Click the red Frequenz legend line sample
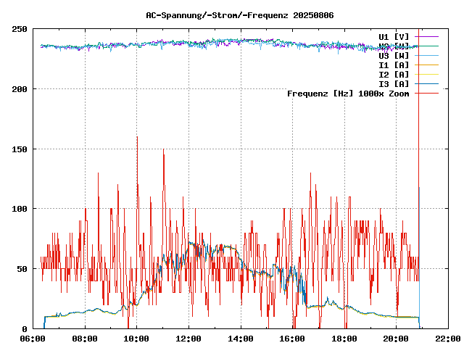Viewport: 464px width, 348px height. pyautogui.click(x=428, y=94)
